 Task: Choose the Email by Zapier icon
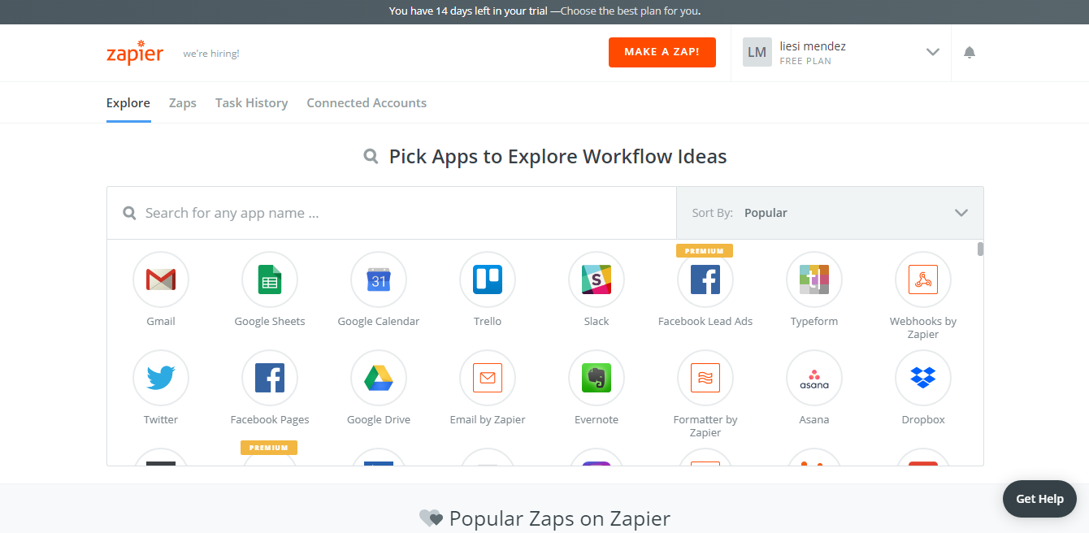coord(488,378)
